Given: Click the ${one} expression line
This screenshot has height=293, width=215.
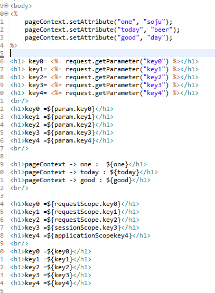Looking at the screenshot, I should [x=79, y=164].
